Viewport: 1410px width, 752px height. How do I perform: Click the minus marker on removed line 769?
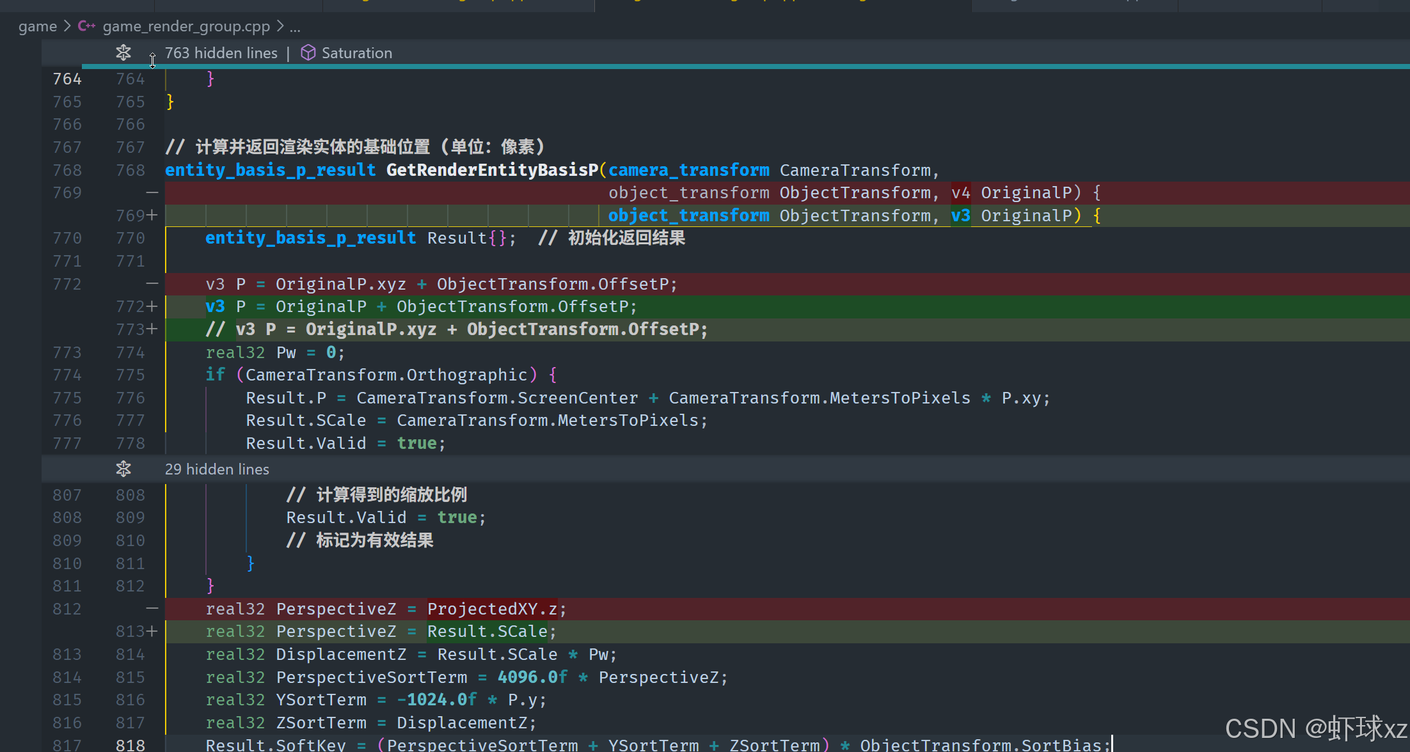point(152,192)
